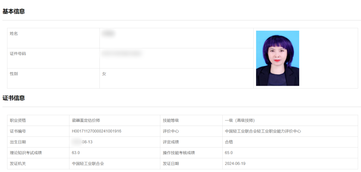Click the 性别 label cell
The width and height of the screenshot is (361, 172).
click(53, 78)
